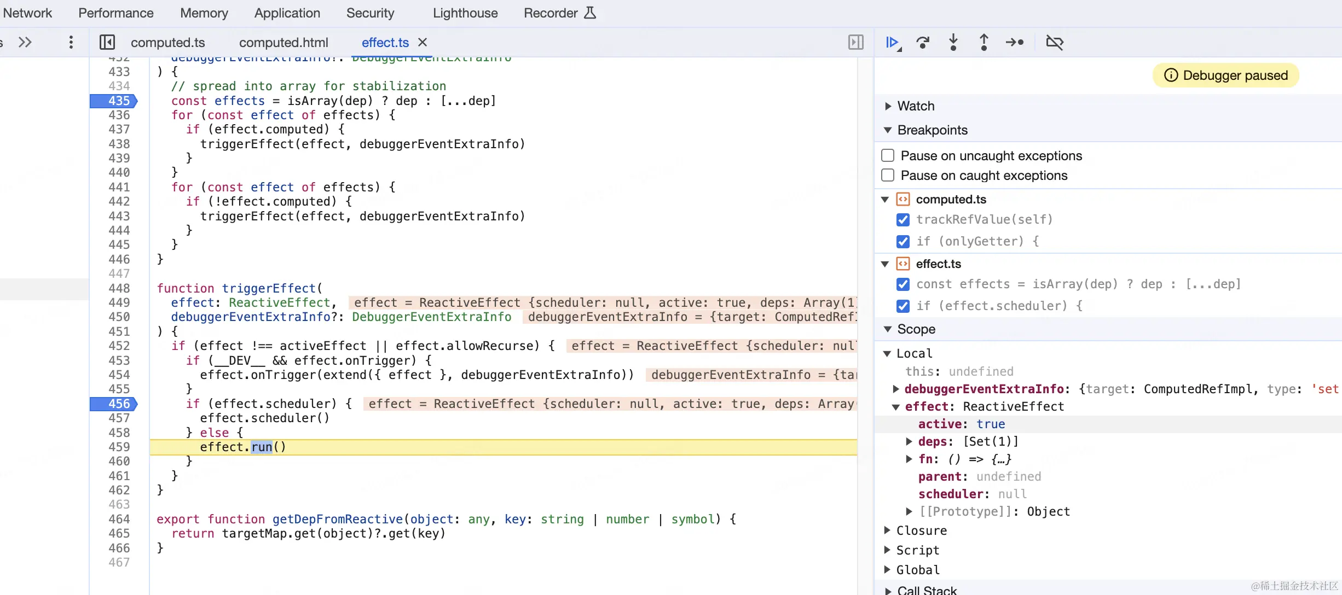Viewport: 1342px width, 595px height.
Task: Resume script execution button
Action: click(893, 43)
